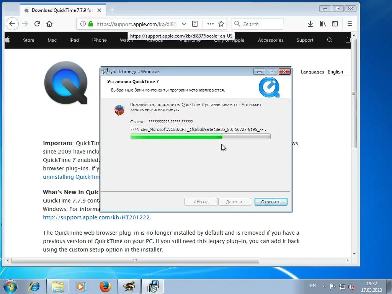This screenshot has height=294, width=392.
Task: Open the Firefox hamburger menu
Action: pos(350,24)
